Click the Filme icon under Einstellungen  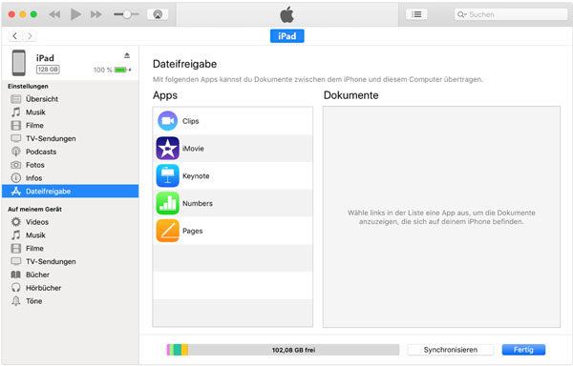pos(15,126)
